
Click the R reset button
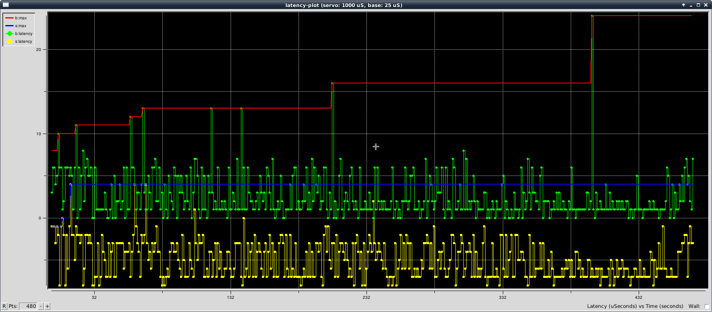tap(4, 306)
